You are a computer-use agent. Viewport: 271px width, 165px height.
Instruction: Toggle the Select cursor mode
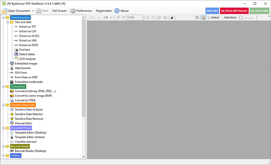point(213,18)
